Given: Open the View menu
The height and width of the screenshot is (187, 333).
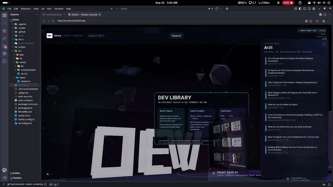Looking at the screenshot, I should click(36, 9).
